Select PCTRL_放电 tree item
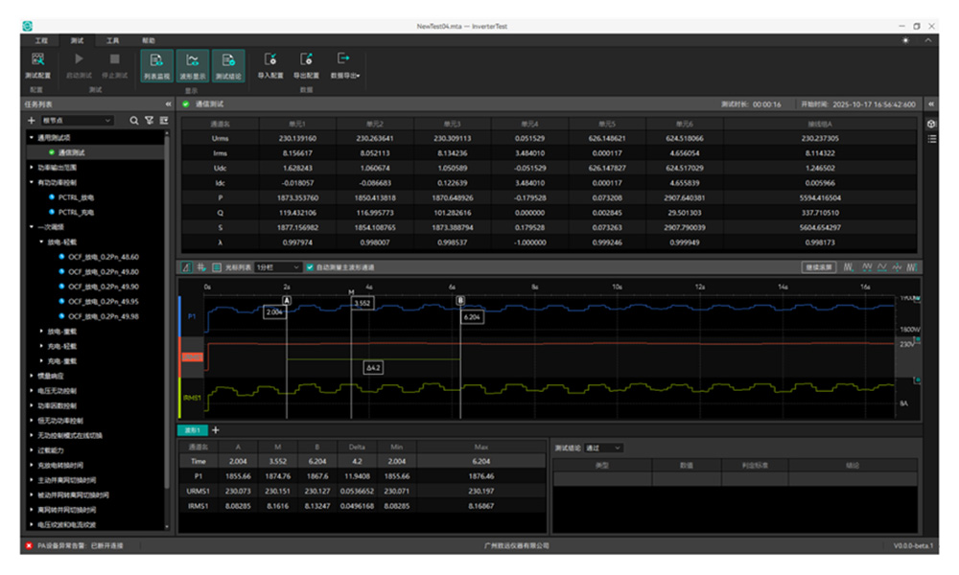 (x=76, y=197)
